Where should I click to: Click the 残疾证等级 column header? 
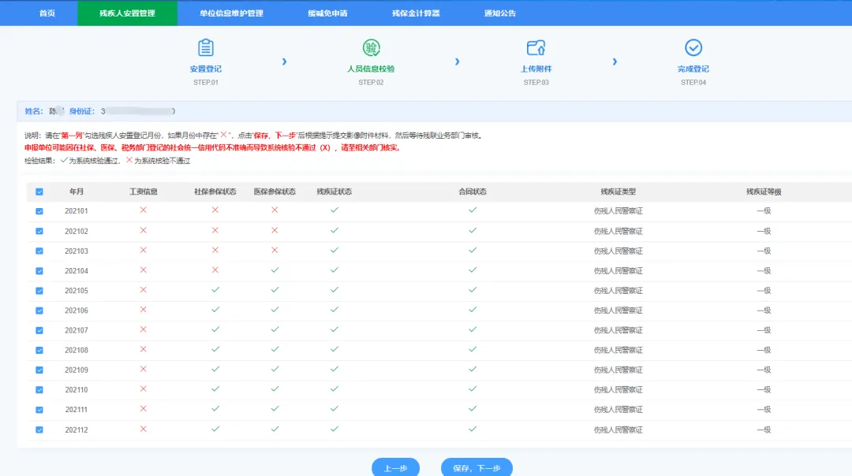pos(764,192)
